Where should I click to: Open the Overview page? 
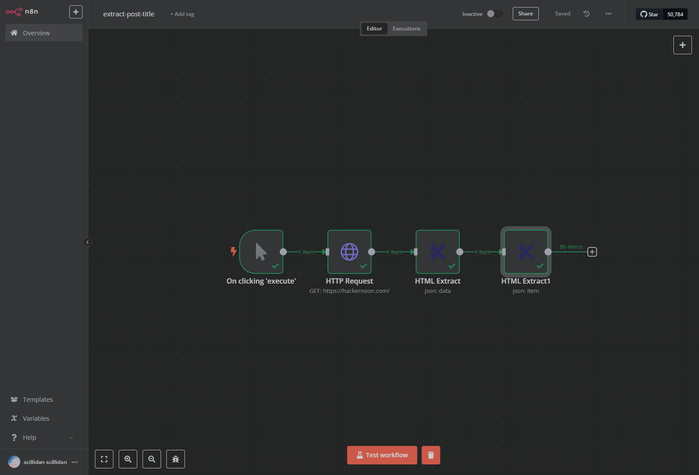[x=44, y=33]
